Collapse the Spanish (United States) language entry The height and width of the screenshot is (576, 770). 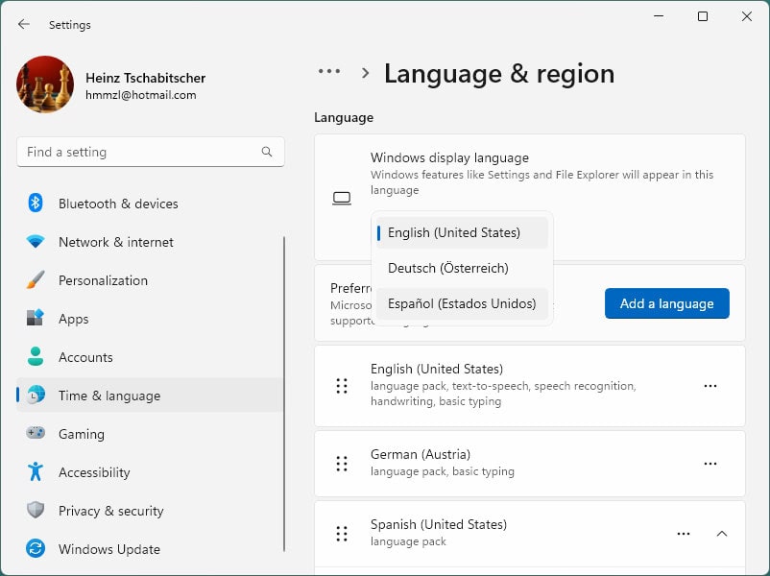[723, 533]
